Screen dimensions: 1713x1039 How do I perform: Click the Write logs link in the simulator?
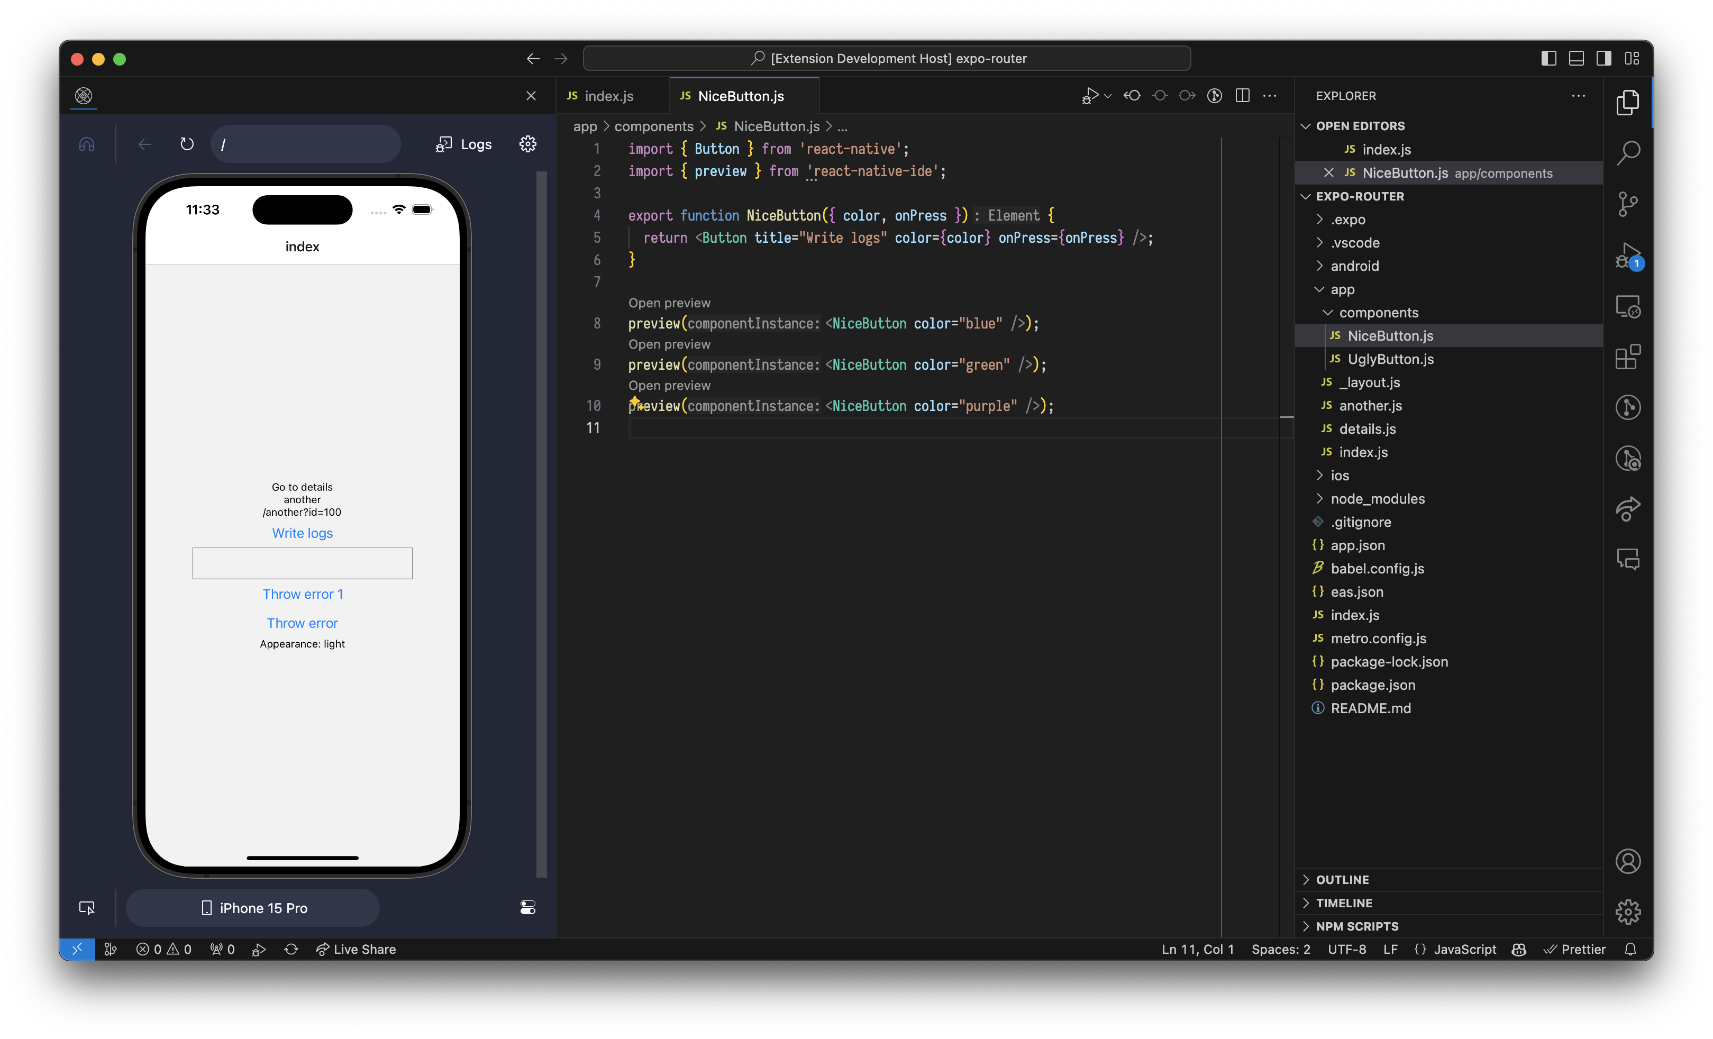coord(302,533)
